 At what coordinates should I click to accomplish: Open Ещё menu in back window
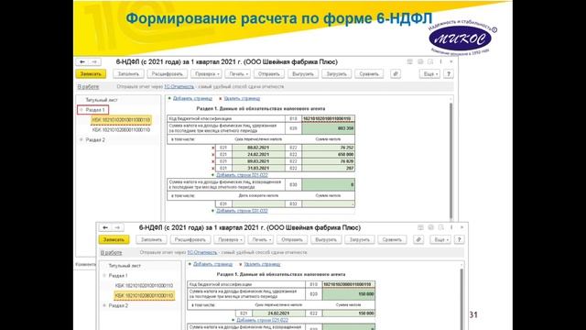[x=430, y=73]
